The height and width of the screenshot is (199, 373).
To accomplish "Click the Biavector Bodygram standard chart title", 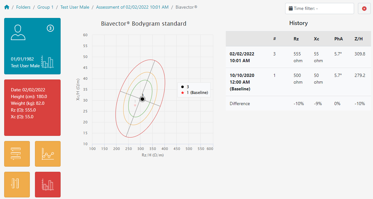I will [144, 23].
